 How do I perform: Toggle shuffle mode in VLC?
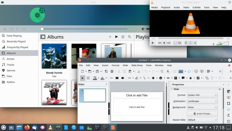tap(195, 43)
